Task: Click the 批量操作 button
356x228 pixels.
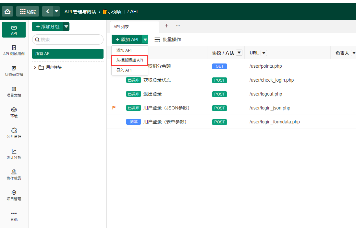Action: point(168,40)
